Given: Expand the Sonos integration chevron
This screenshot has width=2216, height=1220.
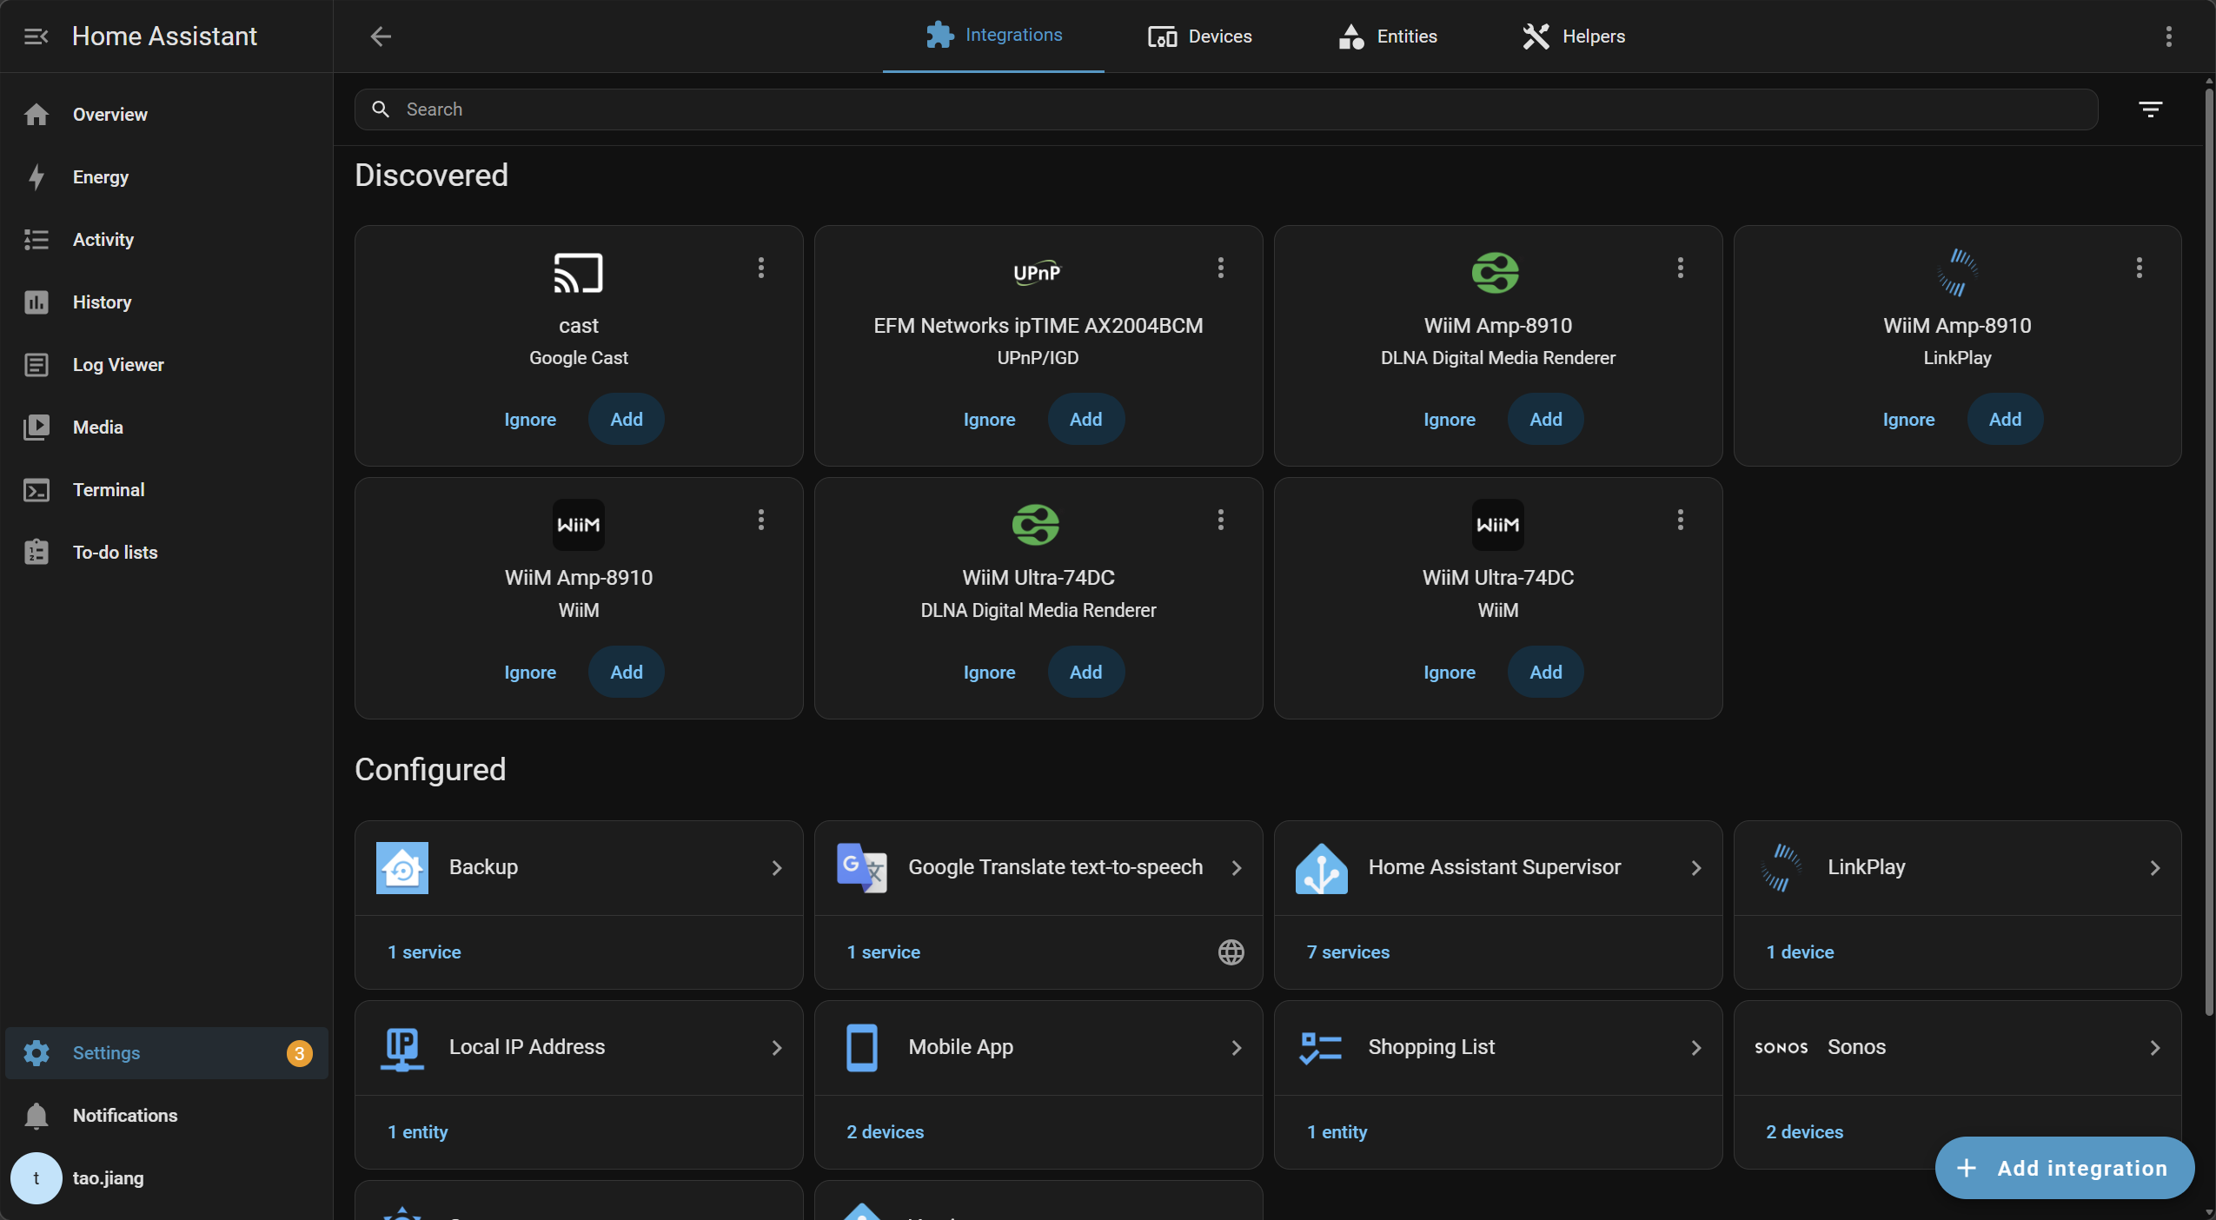Looking at the screenshot, I should point(2154,1048).
